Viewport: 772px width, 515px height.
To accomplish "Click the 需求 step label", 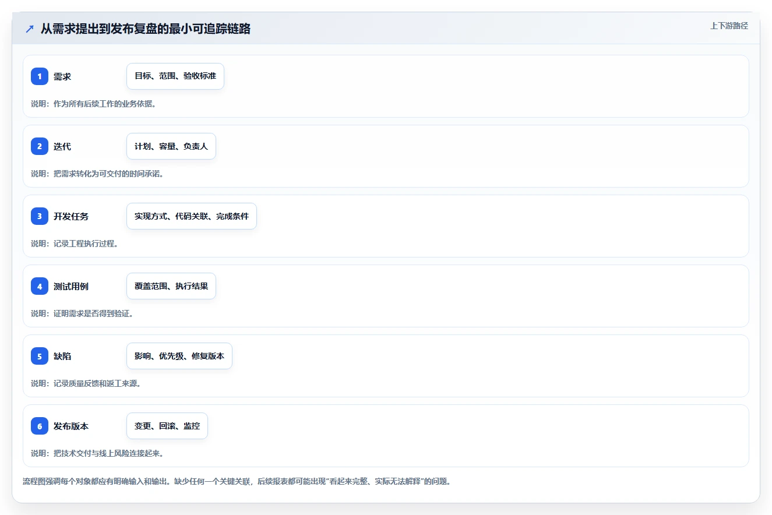I will click(x=62, y=76).
